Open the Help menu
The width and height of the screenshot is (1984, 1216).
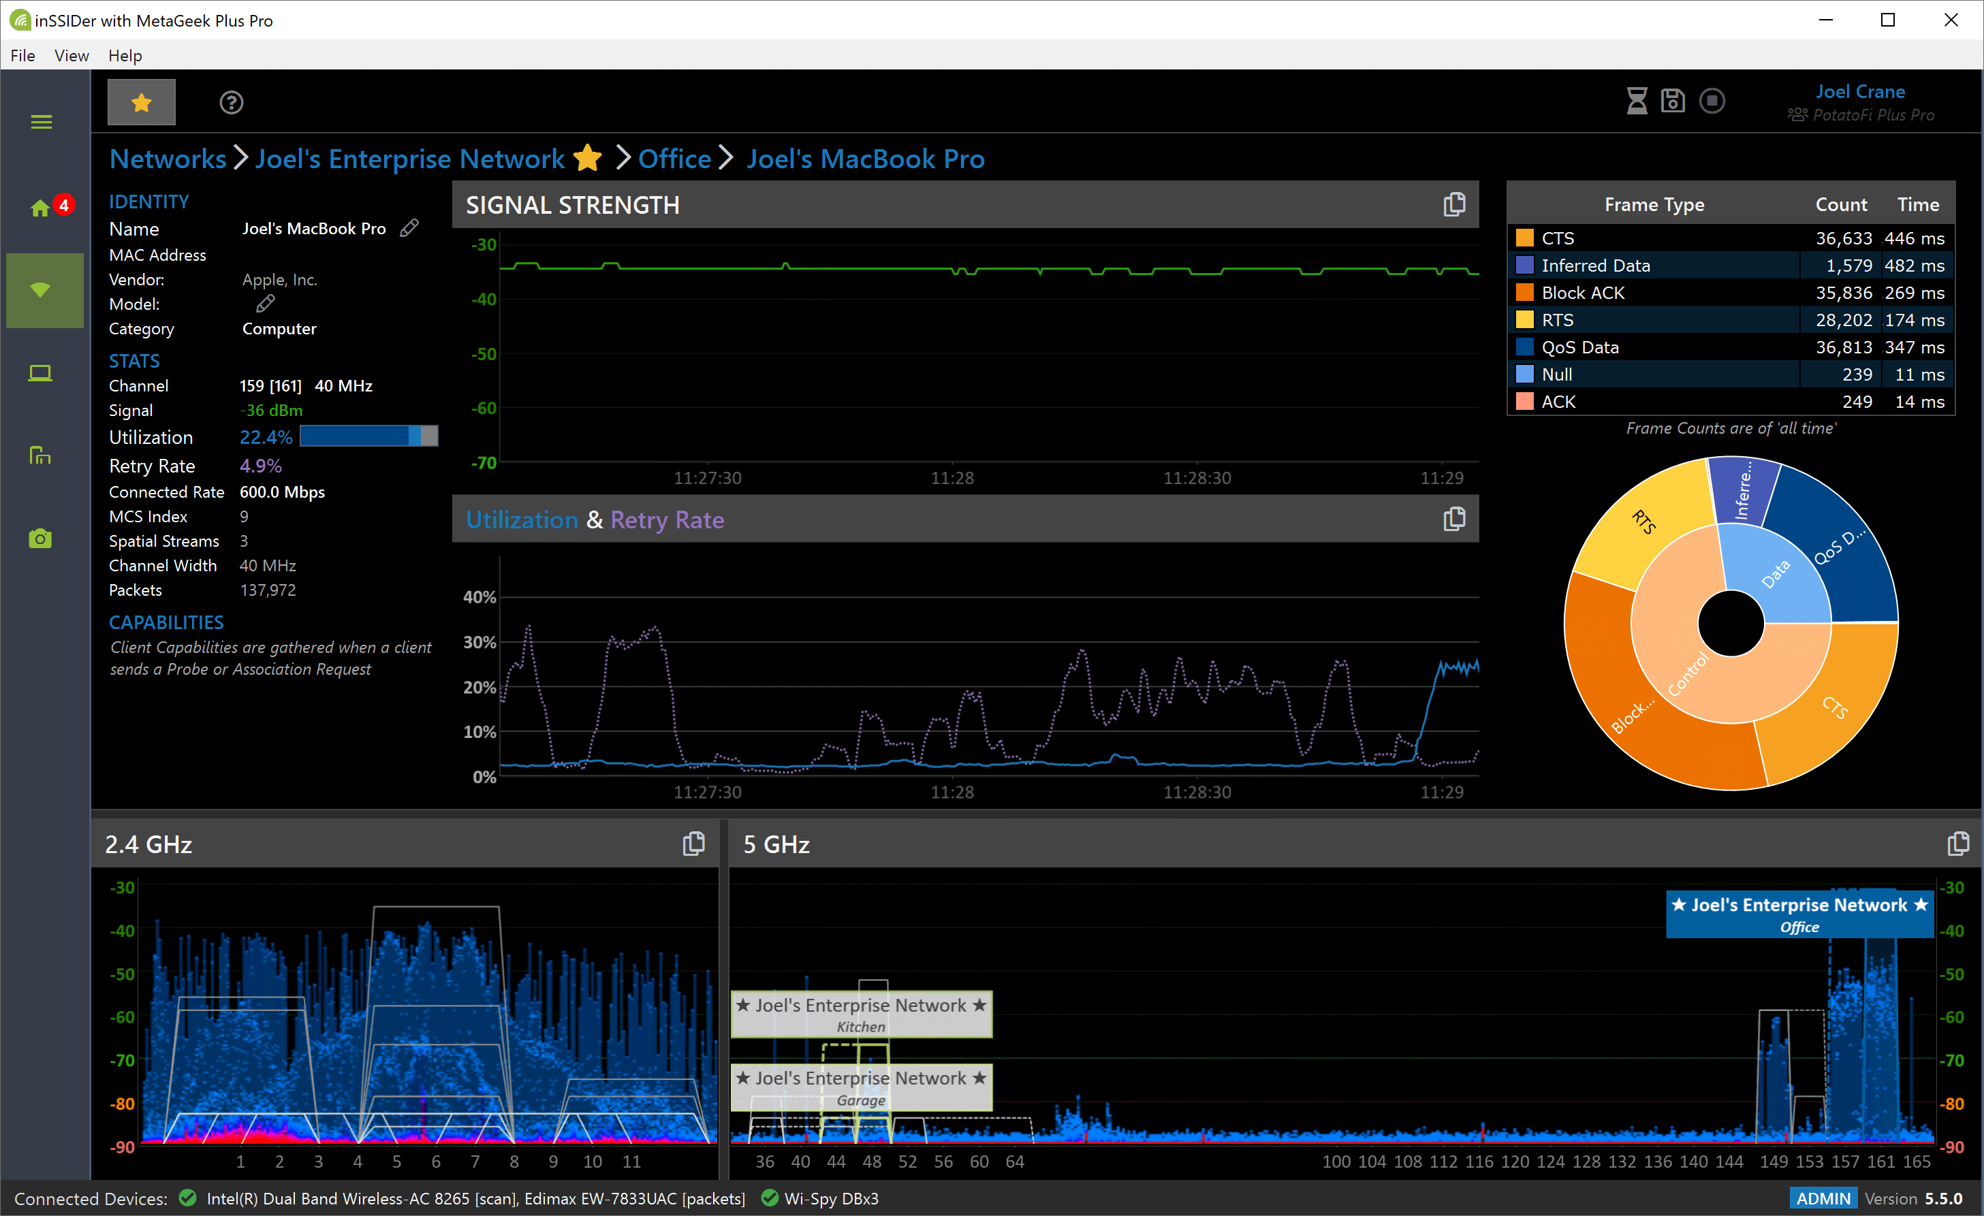tap(125, 56)
